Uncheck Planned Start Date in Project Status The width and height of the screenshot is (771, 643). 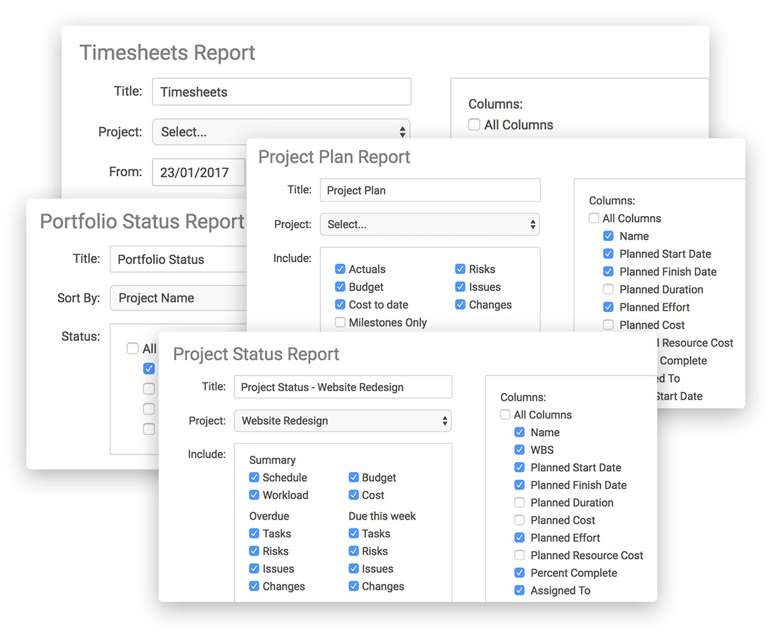[520, 467]
